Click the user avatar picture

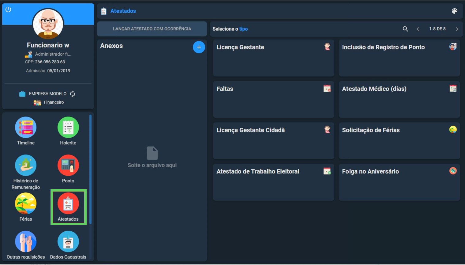tap(48, 24)
